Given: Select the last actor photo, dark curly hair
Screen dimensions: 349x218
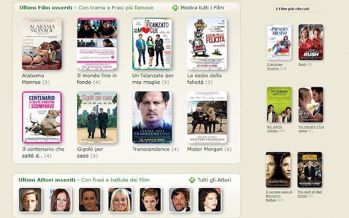Looking at the screenshot, I should coord(209,199).
